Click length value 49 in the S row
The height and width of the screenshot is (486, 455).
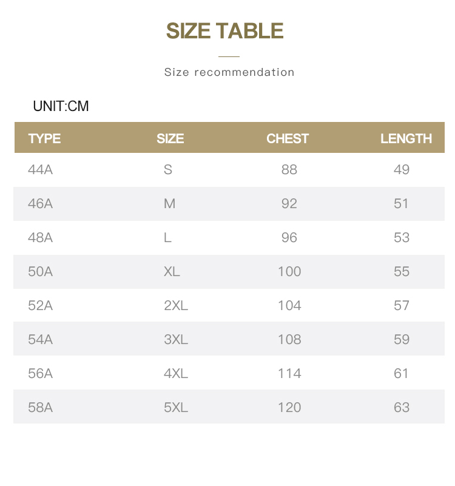coord(402,169)
